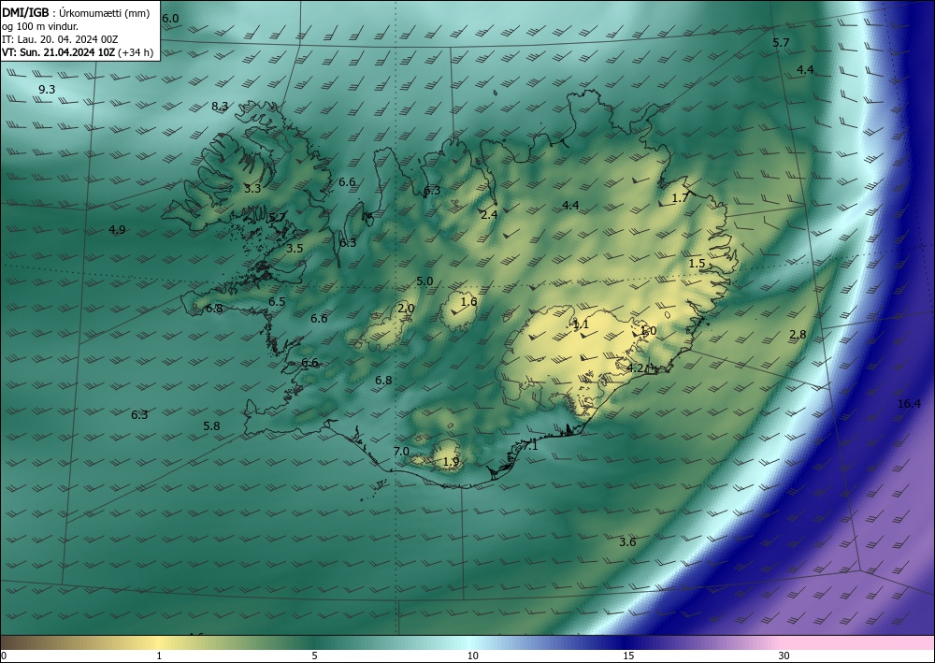This screenshot has height=663, width=935.
Task: Select the 1.7 value in the northeast
Action: [681, 198]
